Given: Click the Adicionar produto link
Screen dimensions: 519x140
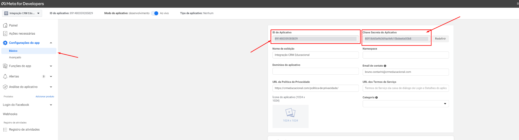Looking at the screenshot, I should point(45,96).
